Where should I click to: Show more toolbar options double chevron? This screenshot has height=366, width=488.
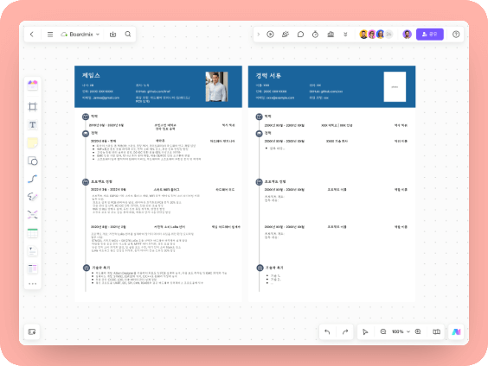point(345,35)
